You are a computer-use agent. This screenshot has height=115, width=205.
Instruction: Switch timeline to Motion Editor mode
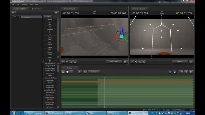67,72
